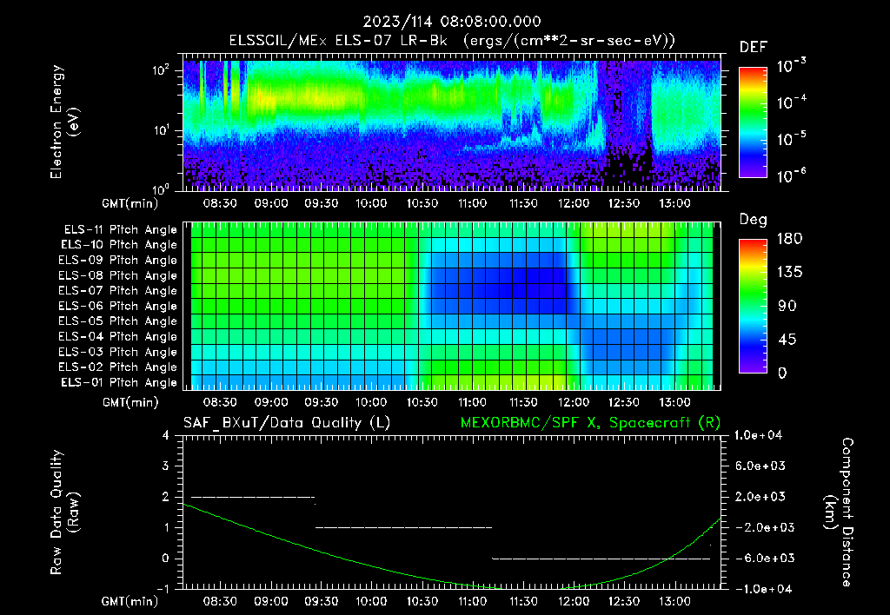This screenshot has height=615, width=890.
Task: Click the ELS-03 Pitch Angle row label
Action: [x=118, y=353]
